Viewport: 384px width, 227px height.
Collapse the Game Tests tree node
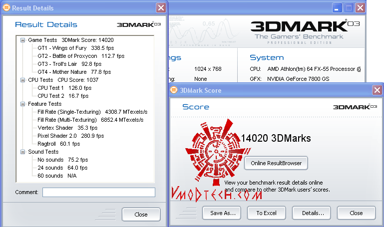[22, 40]
